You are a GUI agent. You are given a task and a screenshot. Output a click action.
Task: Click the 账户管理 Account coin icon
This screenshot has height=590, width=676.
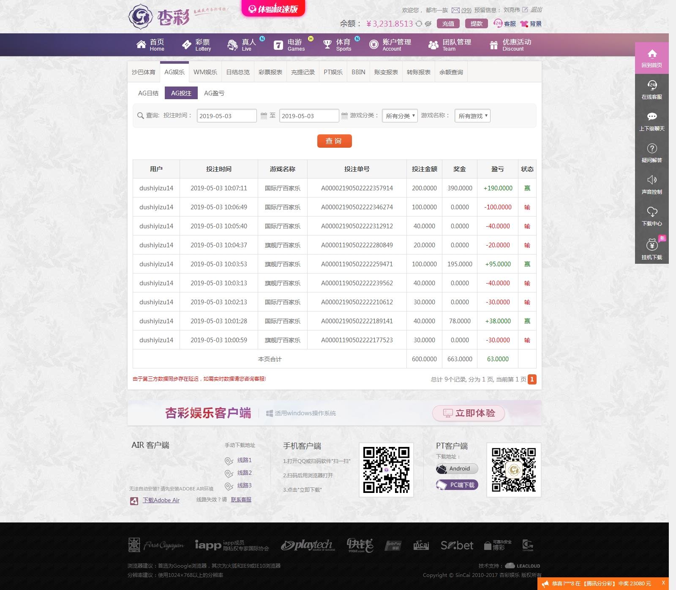[374, 45]
